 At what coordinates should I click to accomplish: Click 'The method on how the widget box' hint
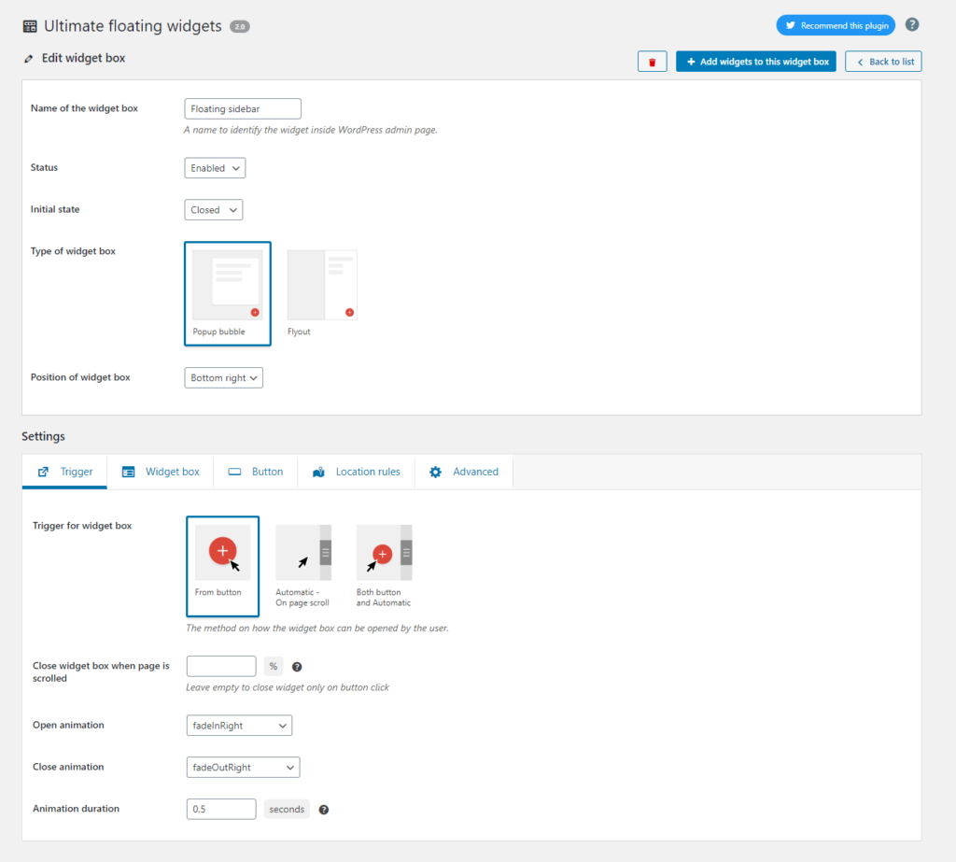click(x=317, y=629)
